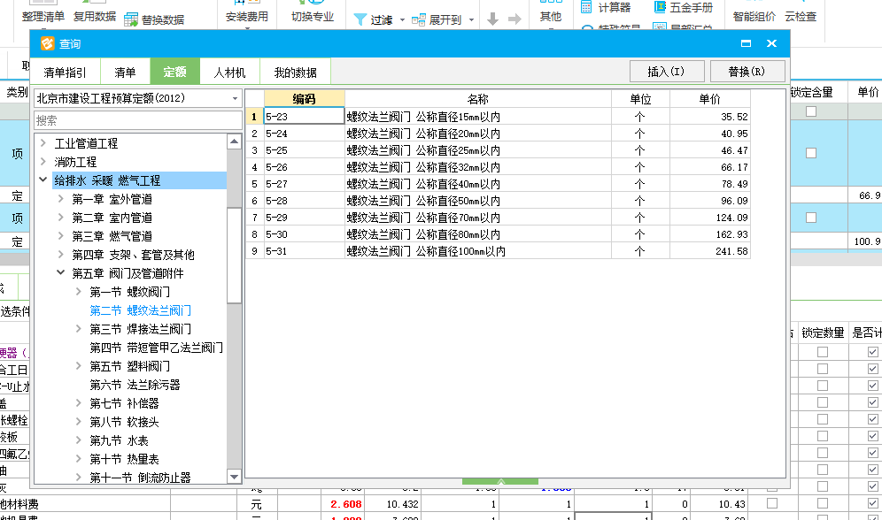Collapse the 给排水 采暖 燃气工程 node
The image size is (882, 520).
click(43, 180)
